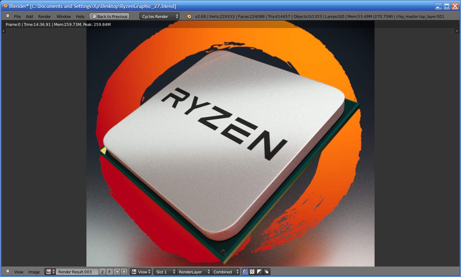Image resolution: width=461 pixels, height=277 pixels.
Task: Open the File menu
Action: click(x=17, y=17)
